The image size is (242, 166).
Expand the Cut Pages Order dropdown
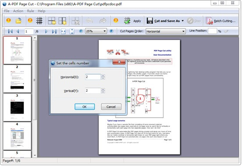(x=183, y=31)
